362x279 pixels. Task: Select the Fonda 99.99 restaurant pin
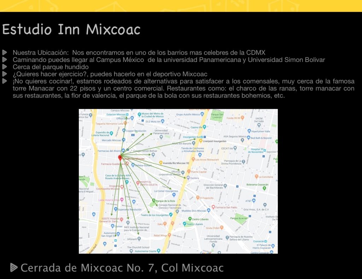point(243,118)
